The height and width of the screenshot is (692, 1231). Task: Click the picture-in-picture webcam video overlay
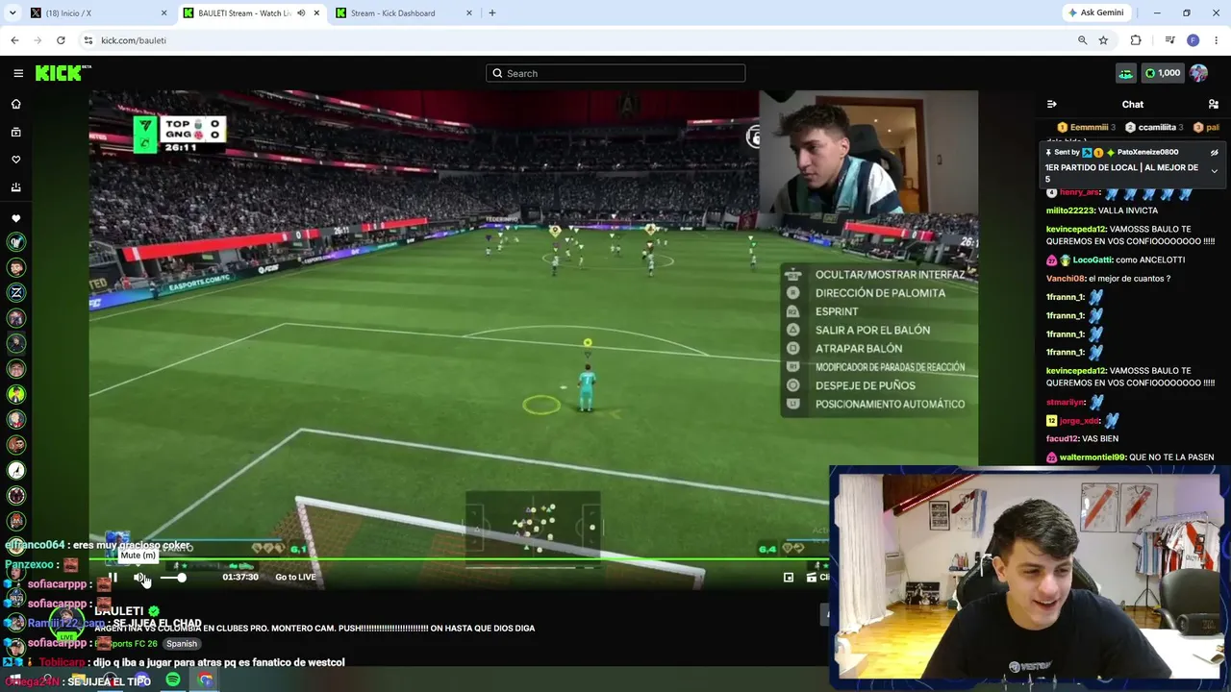[x=1029, y=579]
